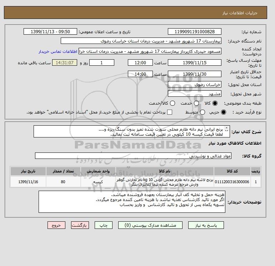This screenshot has height=266, width=275.
Task: Click delivery province خراسان رضوی field
Action: click(195, 85)
